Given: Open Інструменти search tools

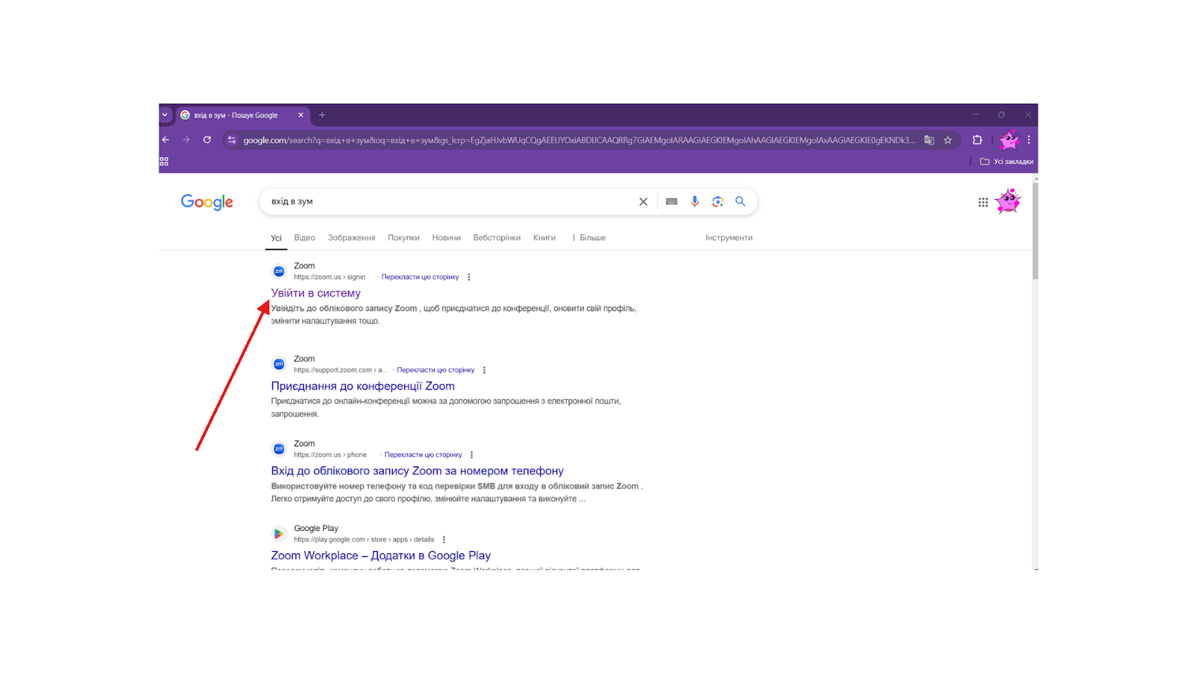Looking at the screenshot, I should point(729,238).
